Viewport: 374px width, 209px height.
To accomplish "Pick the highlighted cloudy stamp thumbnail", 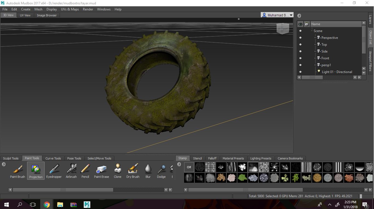I will point(253,167).
